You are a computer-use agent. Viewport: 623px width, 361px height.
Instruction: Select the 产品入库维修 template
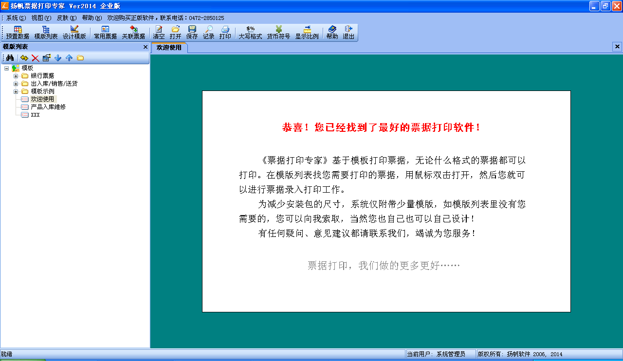coord(48,107)
